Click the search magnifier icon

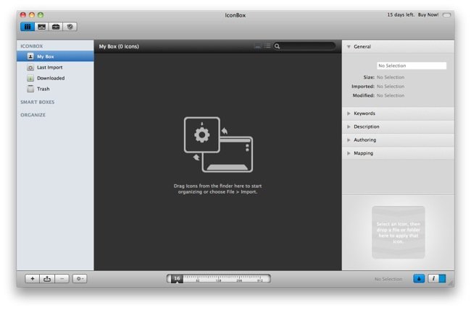click(x=278, y=46)
